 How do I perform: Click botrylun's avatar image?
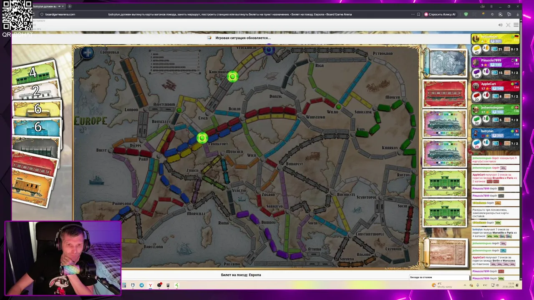[x=476, y=133]
